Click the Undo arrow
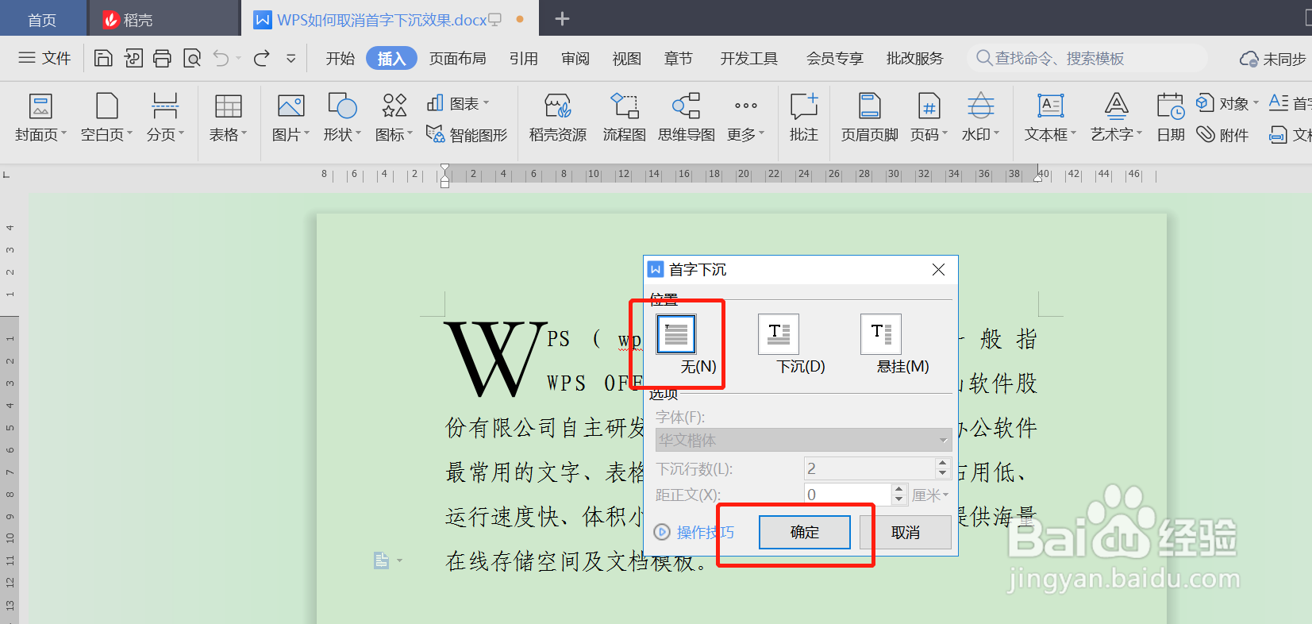Screen dimensions: 1312x624 [221, 58]
